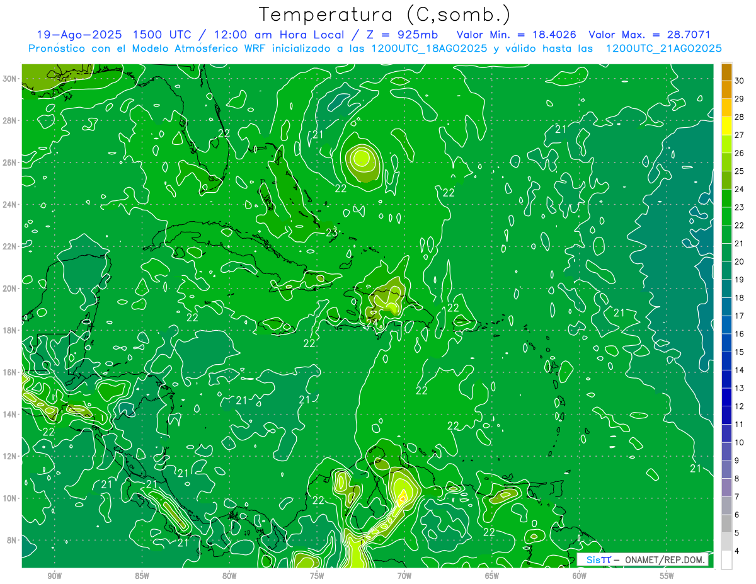The image size is (756, 584).
Task: Click the "80W" longitude axis label
Action: click(x=229, y=576)
